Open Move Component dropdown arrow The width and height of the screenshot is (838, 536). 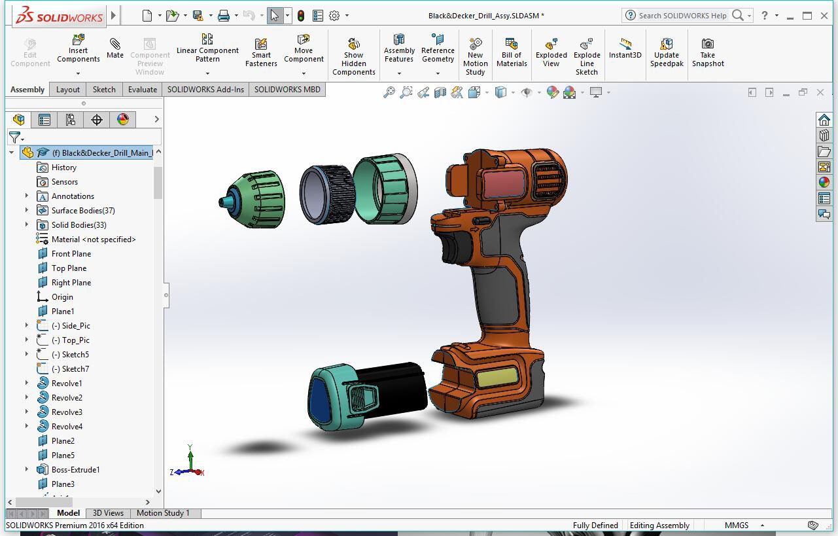point(304,73)
